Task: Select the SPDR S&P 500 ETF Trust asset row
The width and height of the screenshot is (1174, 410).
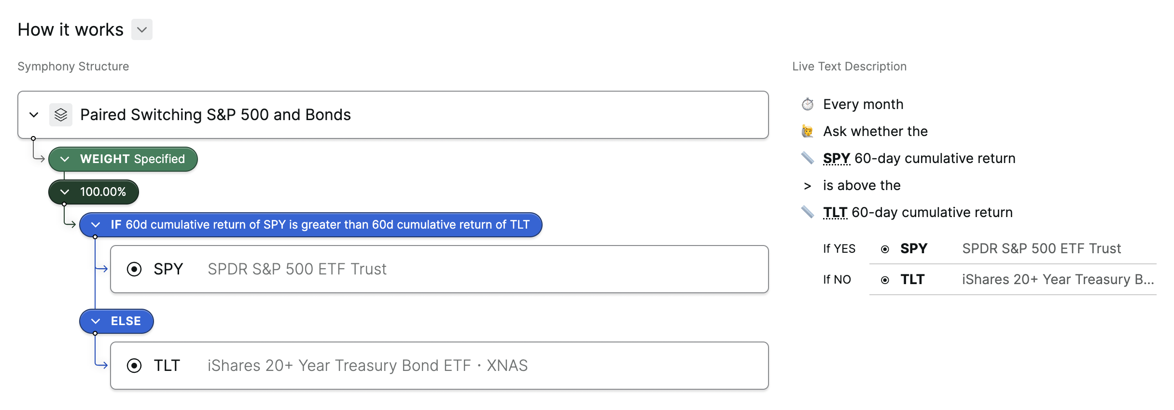Action: pos(439,269)
